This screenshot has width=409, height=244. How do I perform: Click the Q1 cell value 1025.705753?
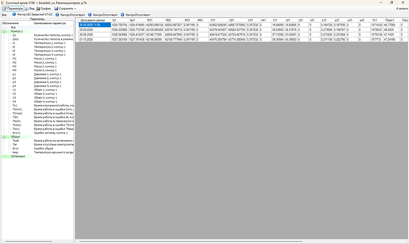[x=120, y=25]
